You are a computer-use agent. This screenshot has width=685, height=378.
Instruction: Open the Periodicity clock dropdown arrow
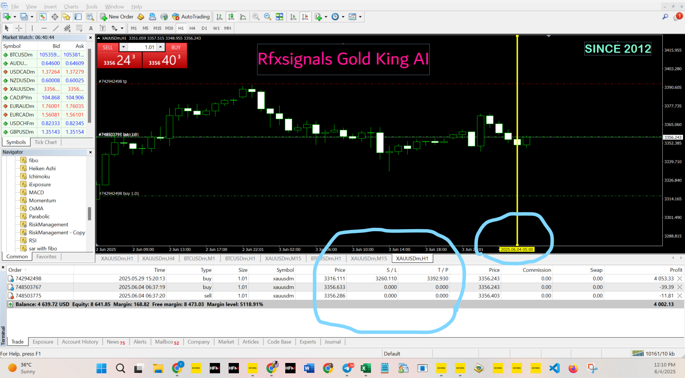click(x=343, y=17)
